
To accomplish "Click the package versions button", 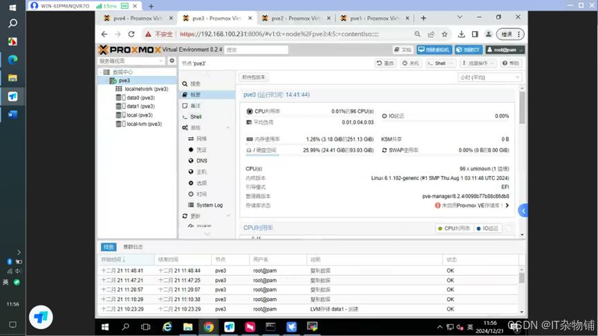I will (254, 77).
